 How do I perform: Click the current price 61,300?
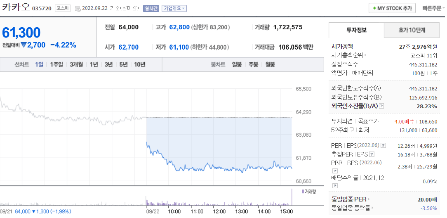[x=21, y=33]
